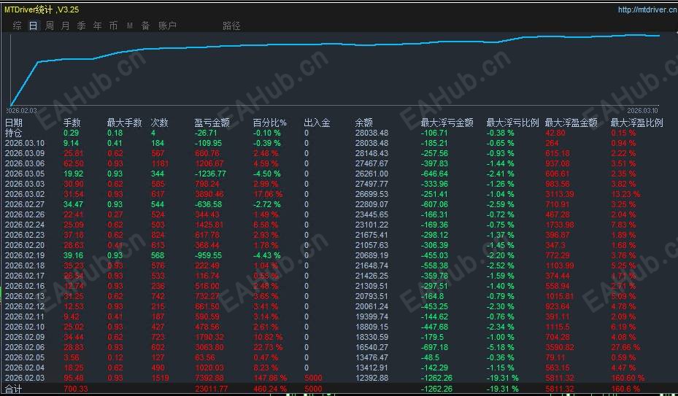Click the 日期 column header
Image resolution: width=678 pixels, height=396 pixels.
[x=13, y=123]
